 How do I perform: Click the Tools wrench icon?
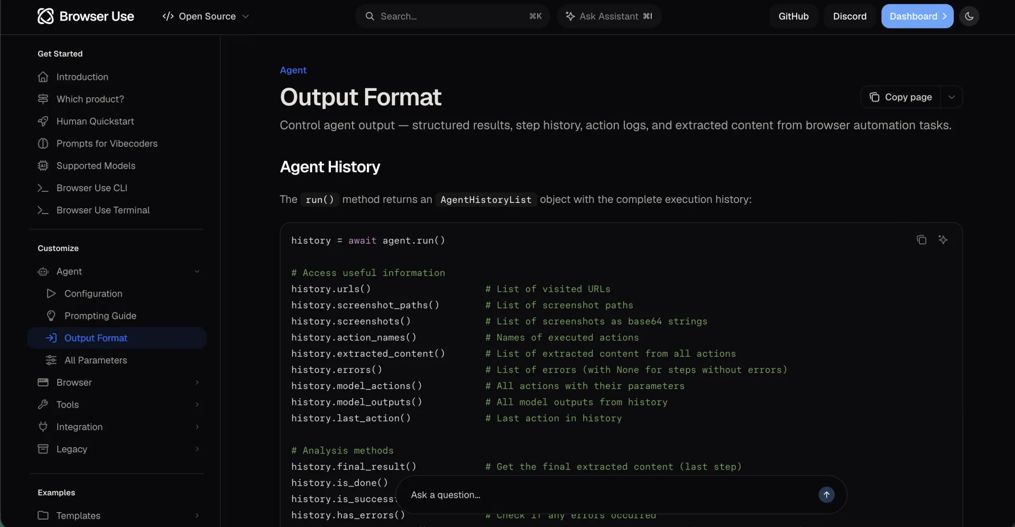pos(43,405)
